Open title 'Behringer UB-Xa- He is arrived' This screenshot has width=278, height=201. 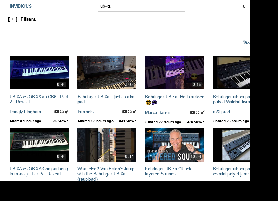click(x=175, y=99)
